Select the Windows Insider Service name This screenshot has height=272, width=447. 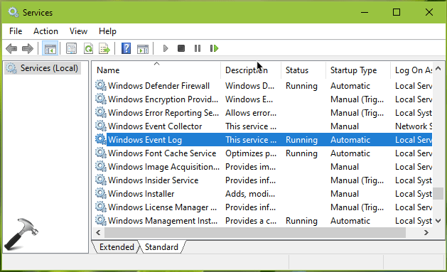[x=153, y=180]
